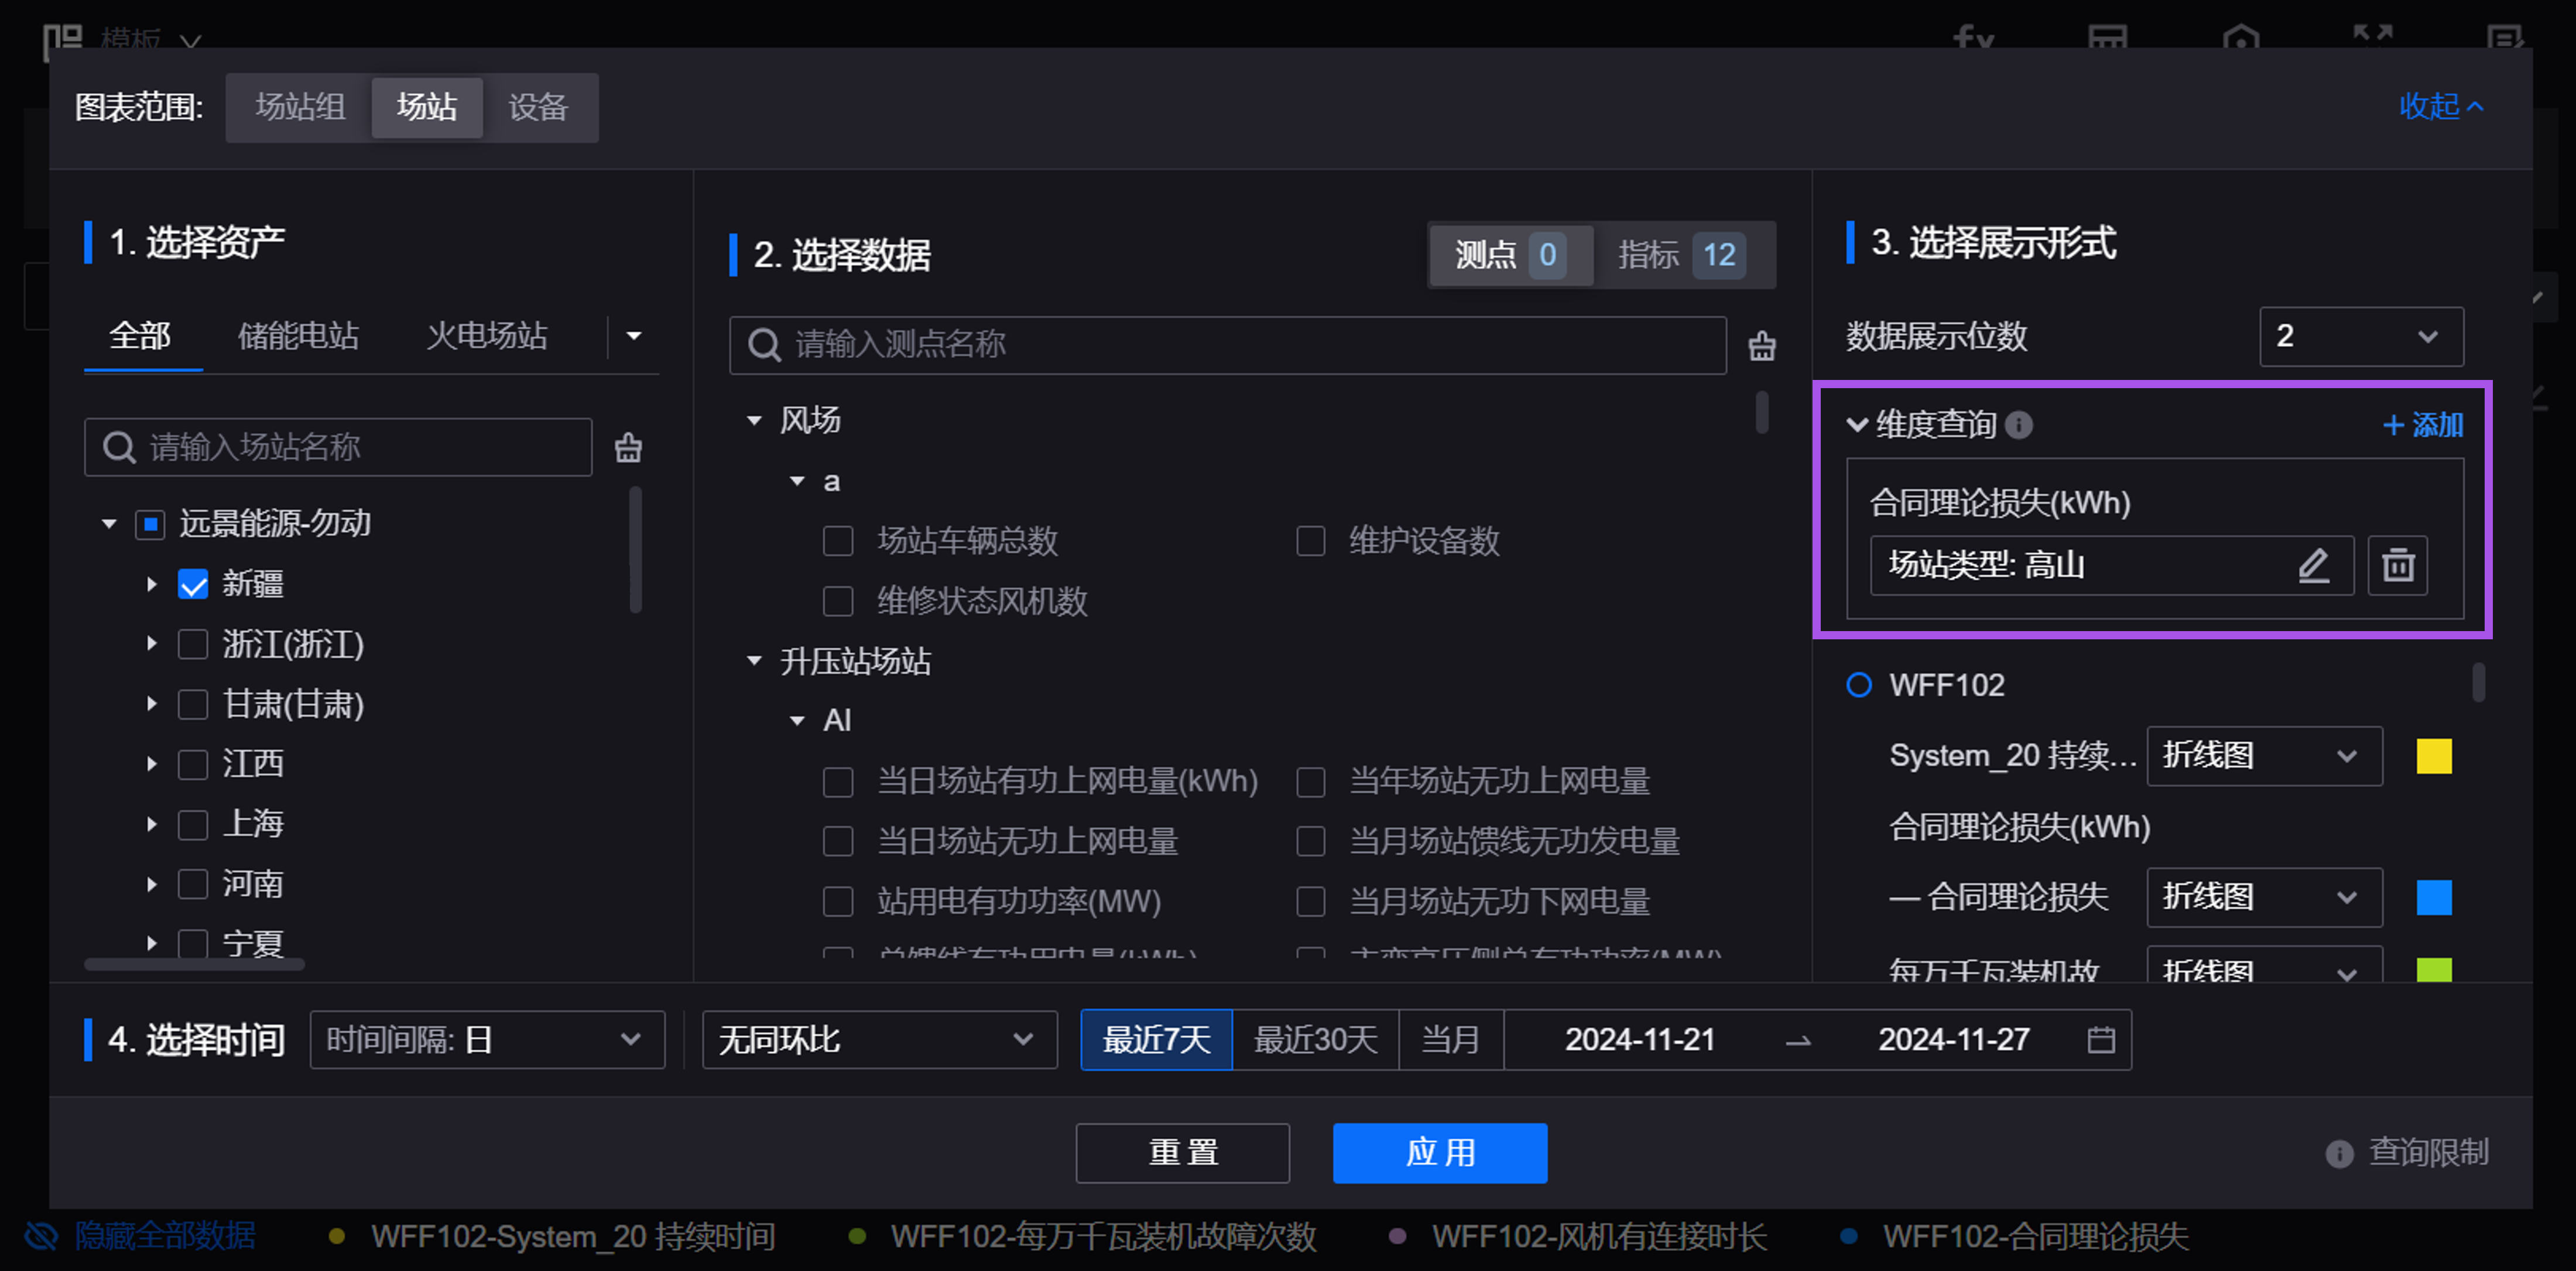Image resolution: width=2576 pixels, height=1271 pixels.
Task: Click the hide all data eye icon
Action: coord(41,1236)
